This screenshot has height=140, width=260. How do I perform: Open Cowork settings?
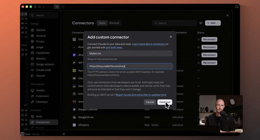[44, 76]
